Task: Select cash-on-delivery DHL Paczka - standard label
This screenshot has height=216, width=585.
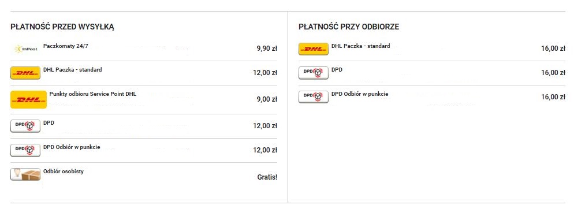Action: tap(361, 46)
